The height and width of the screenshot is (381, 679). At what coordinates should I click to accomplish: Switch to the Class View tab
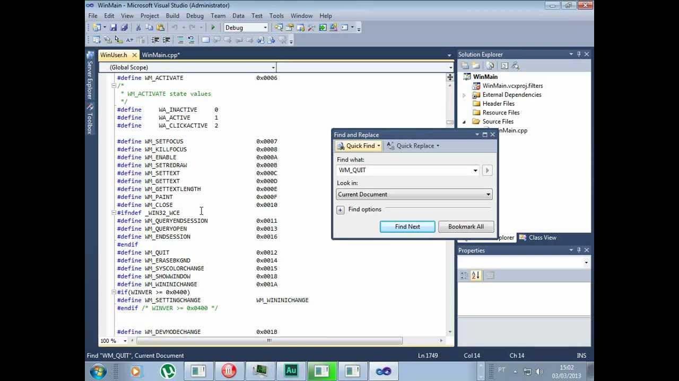pos(538,238)
